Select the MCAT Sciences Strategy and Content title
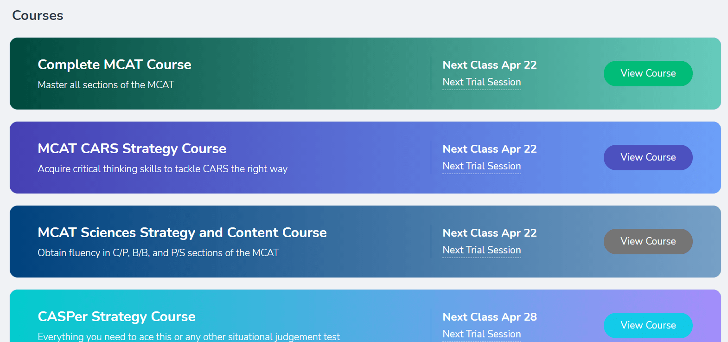 (182, 232)
